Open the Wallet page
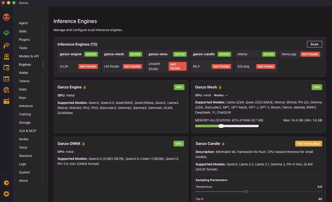This screenshot has height=202, width=332. pyautogui.click(x=24, y=73)
